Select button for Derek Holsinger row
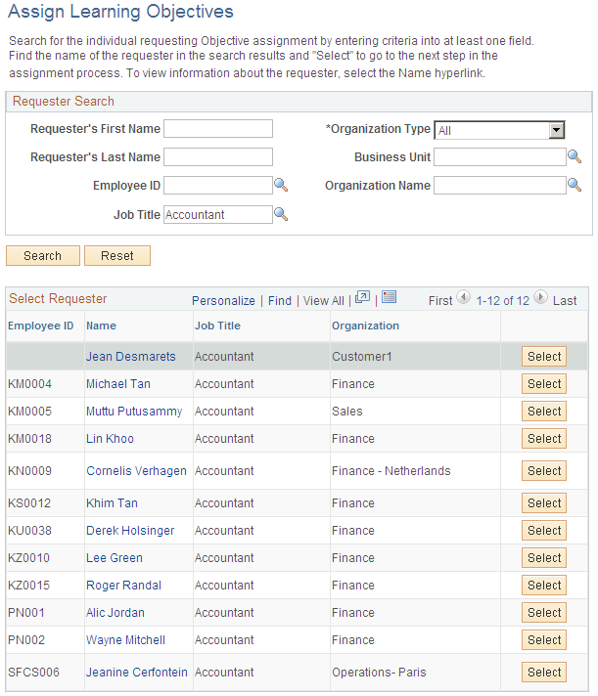Image resolution: width=598 pixels, height=696 pixels. coord(544,531)
